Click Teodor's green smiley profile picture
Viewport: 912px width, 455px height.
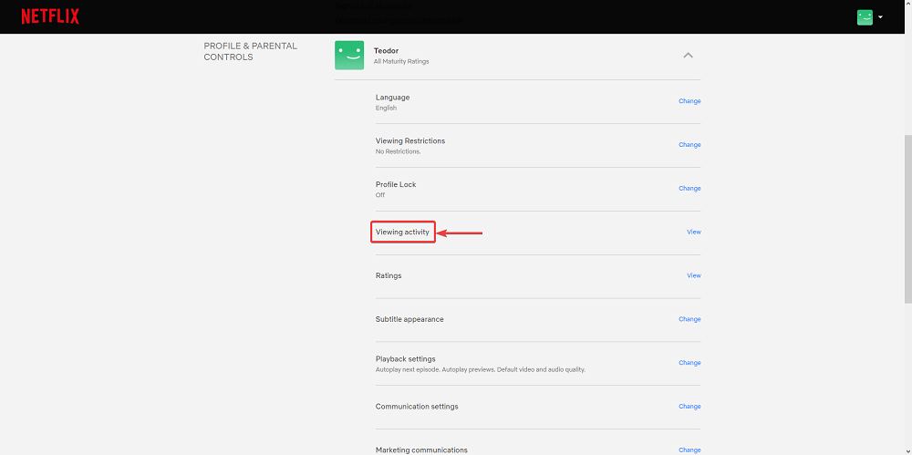349,56
